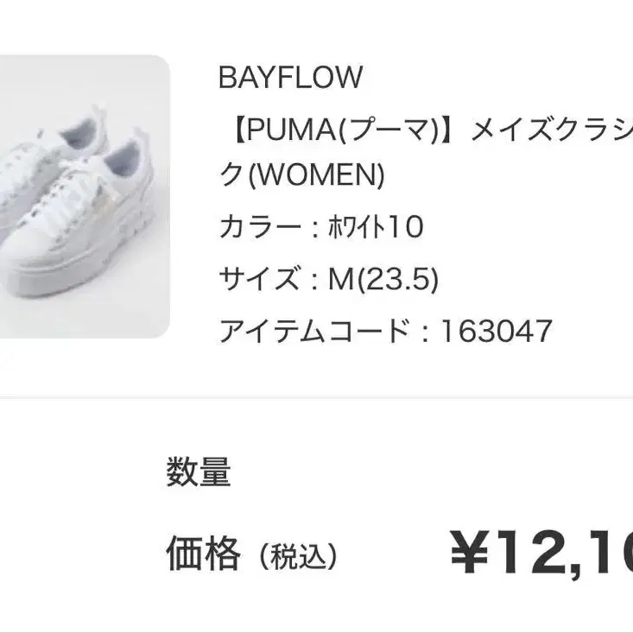The height and width of the screenshot is (633, 633).
Task: Click the 価格 price label
Action: (x=203, y=554)
